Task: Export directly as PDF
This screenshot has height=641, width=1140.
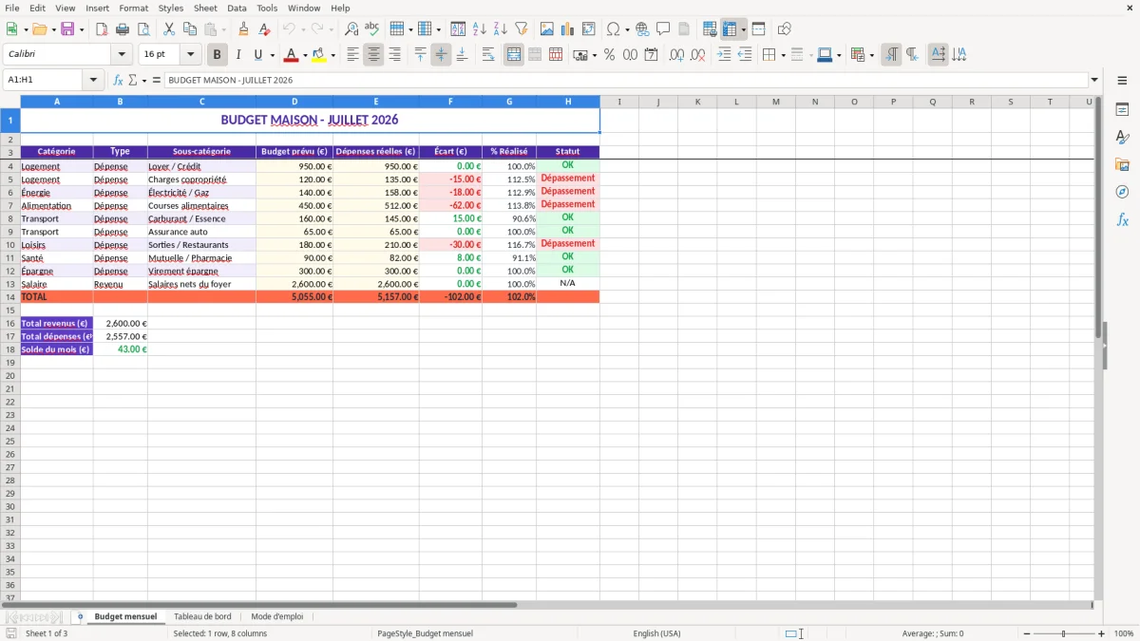Action: tap(102, 29)
